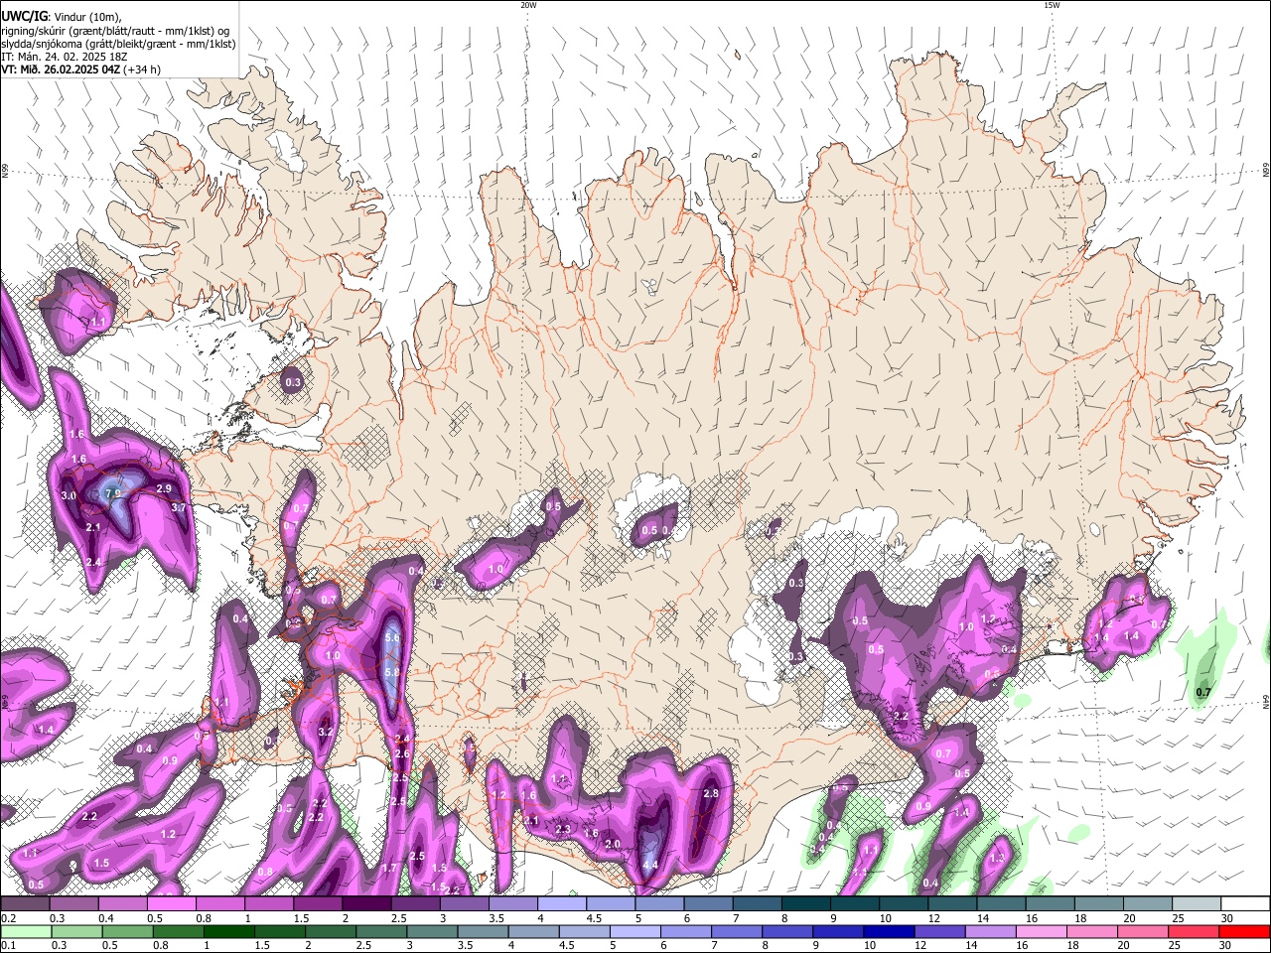Click the 4.4 value on the south coast
The width and height of the screenshot is (1271, 953).
[x=650, y=866]
